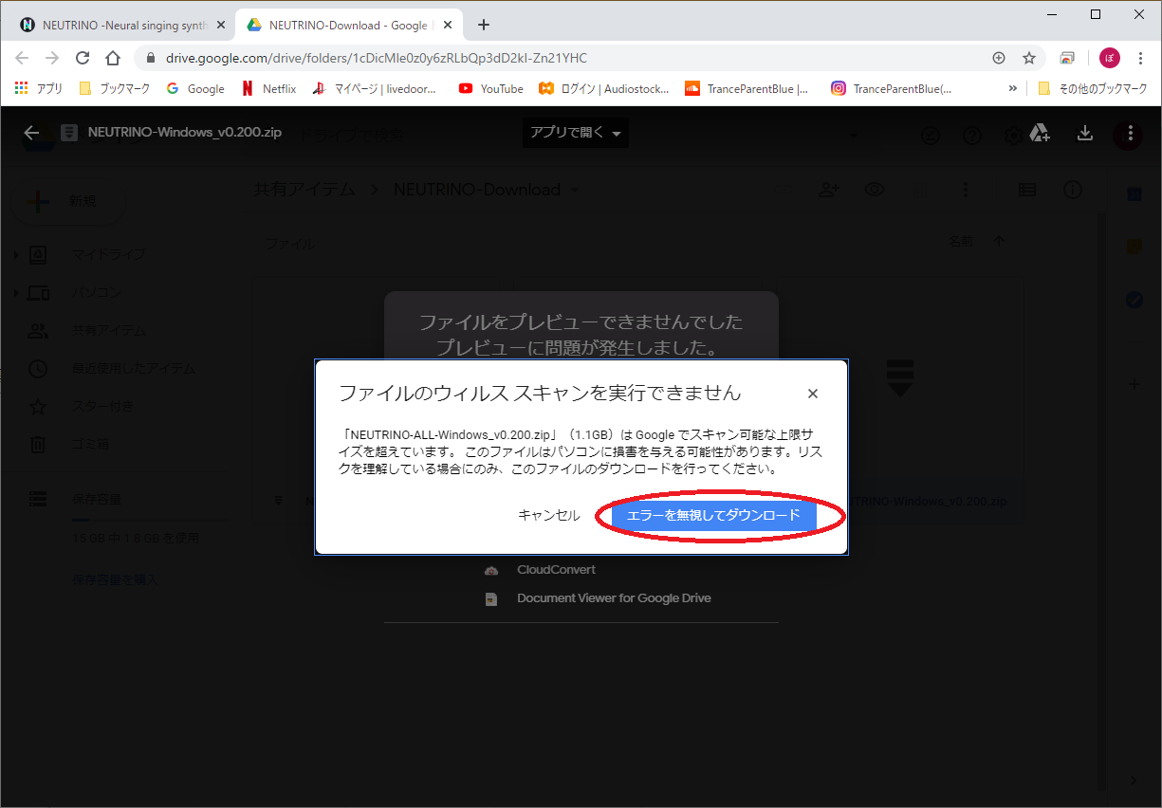Click the Add to My Drive icon
This screenshot has height=808, width=1162.
[x=1040, y=134]
